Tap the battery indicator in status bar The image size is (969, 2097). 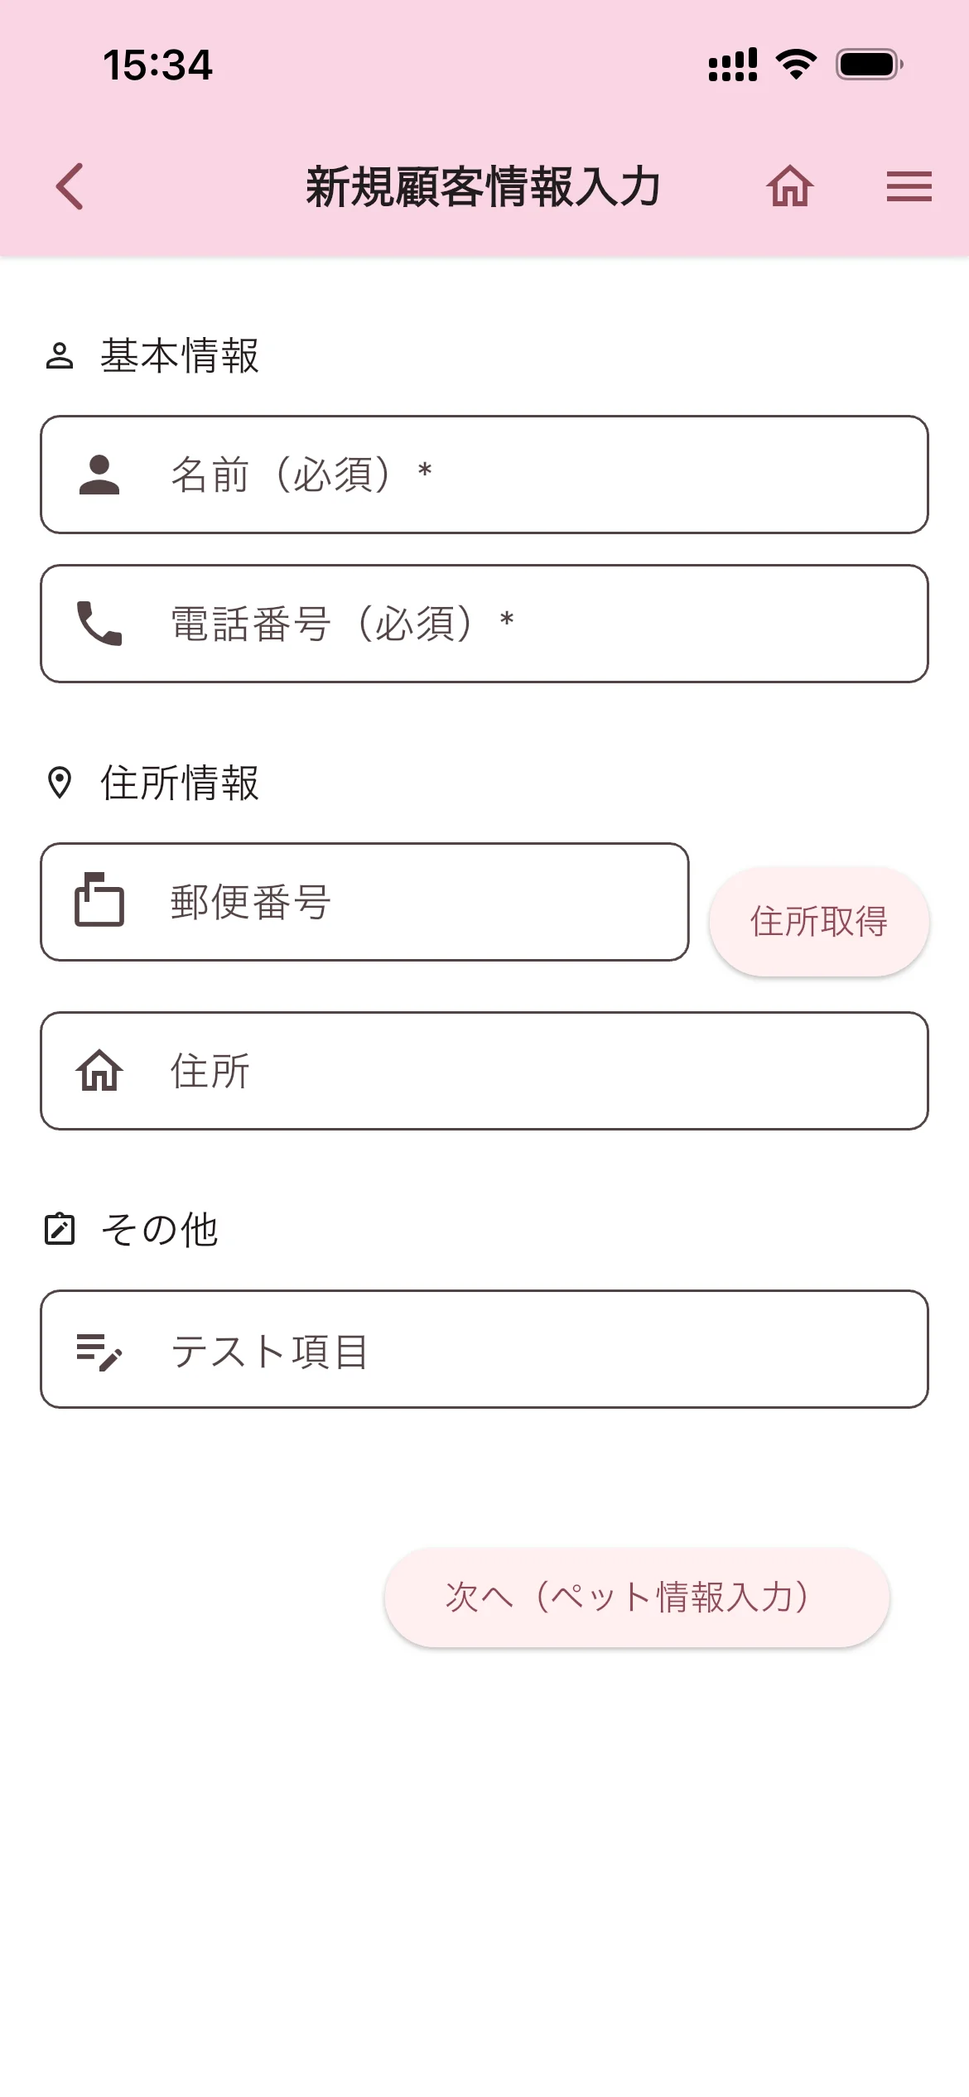[x=868, y=65]
